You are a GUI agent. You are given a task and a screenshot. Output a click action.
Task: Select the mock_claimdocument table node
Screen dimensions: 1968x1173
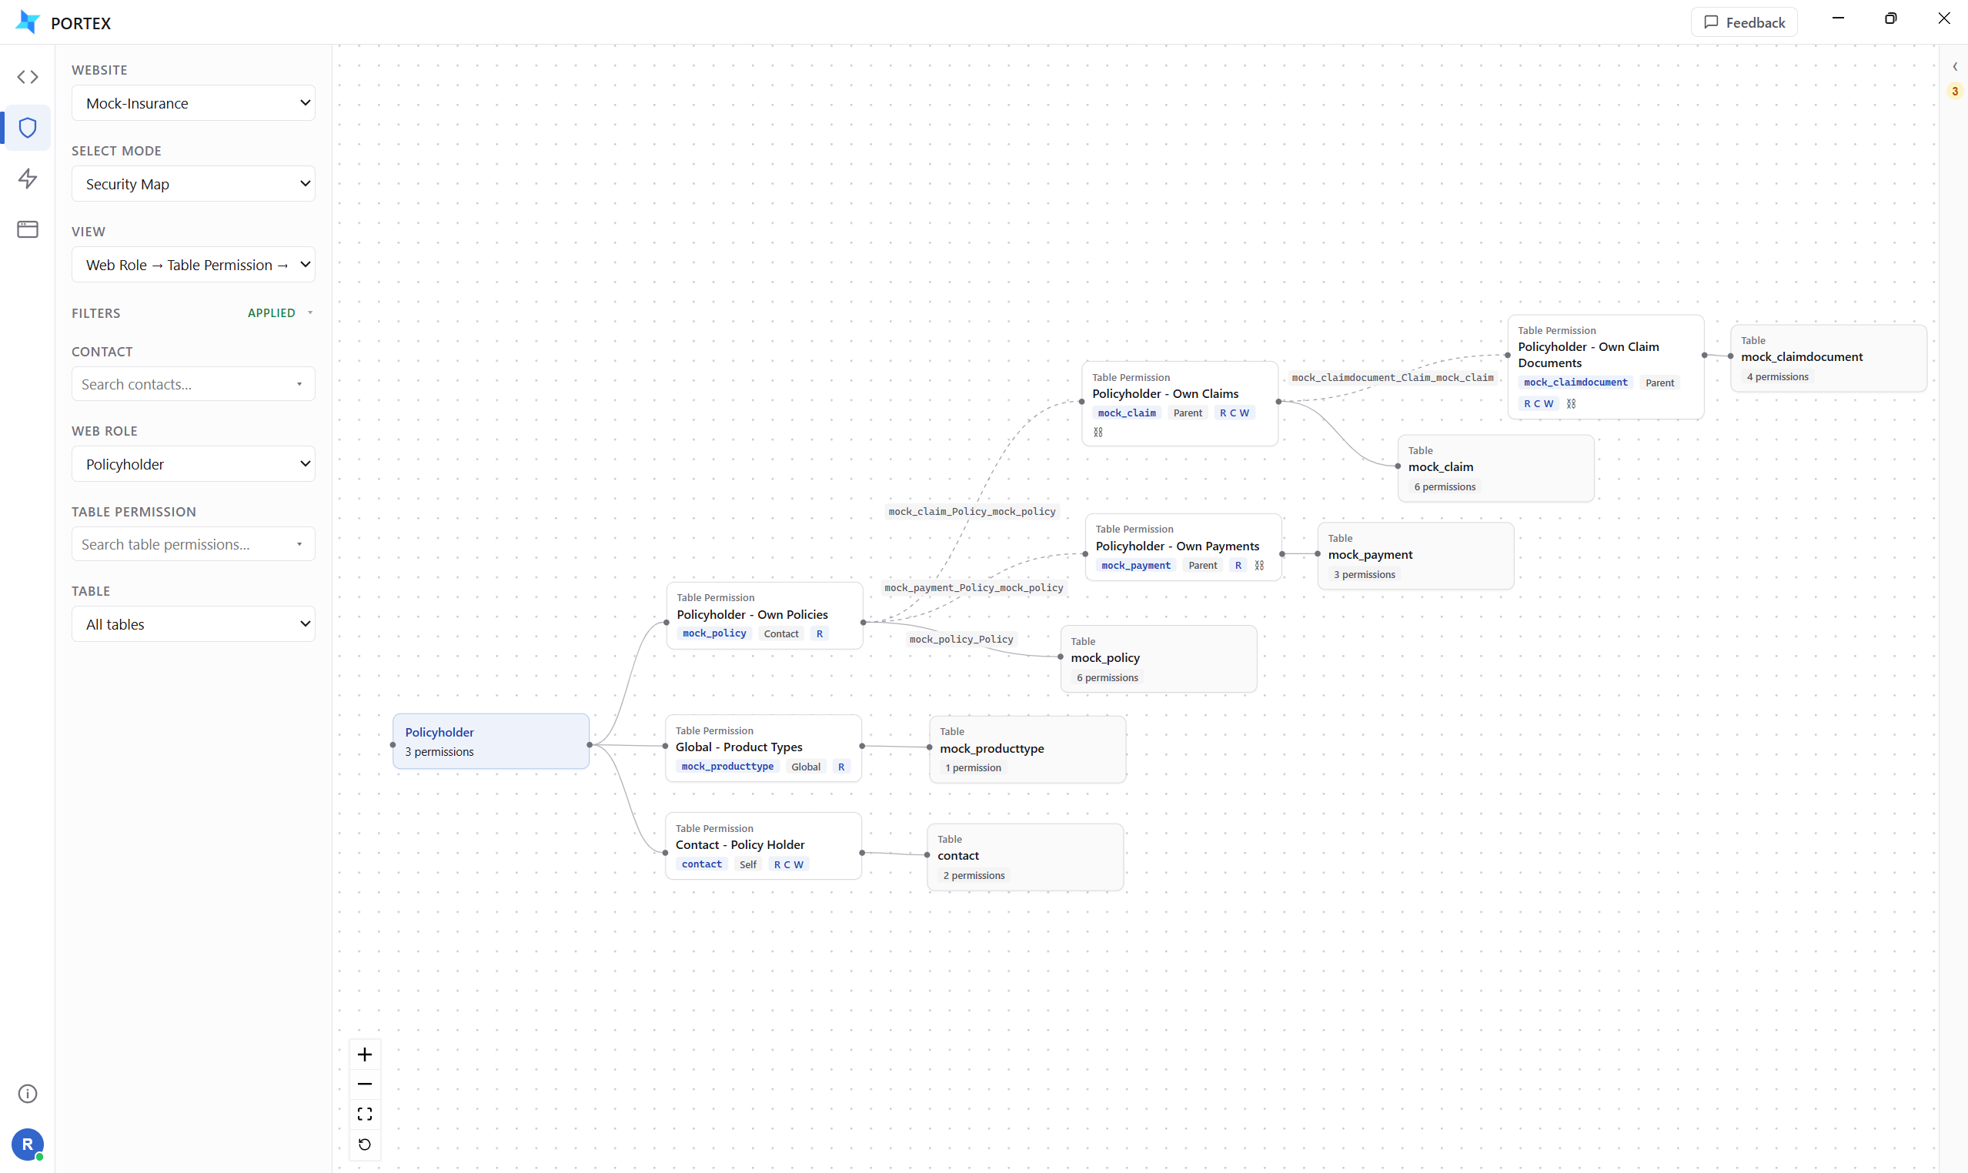(1829, 358)
